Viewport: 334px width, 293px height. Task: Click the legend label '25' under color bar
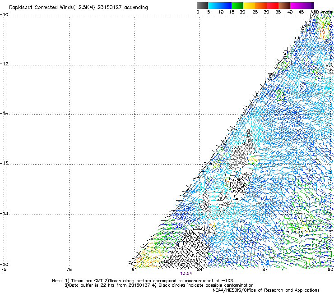(x=255, y=12)
